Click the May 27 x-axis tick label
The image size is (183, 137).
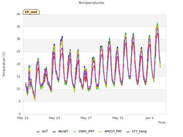[86, 118]
